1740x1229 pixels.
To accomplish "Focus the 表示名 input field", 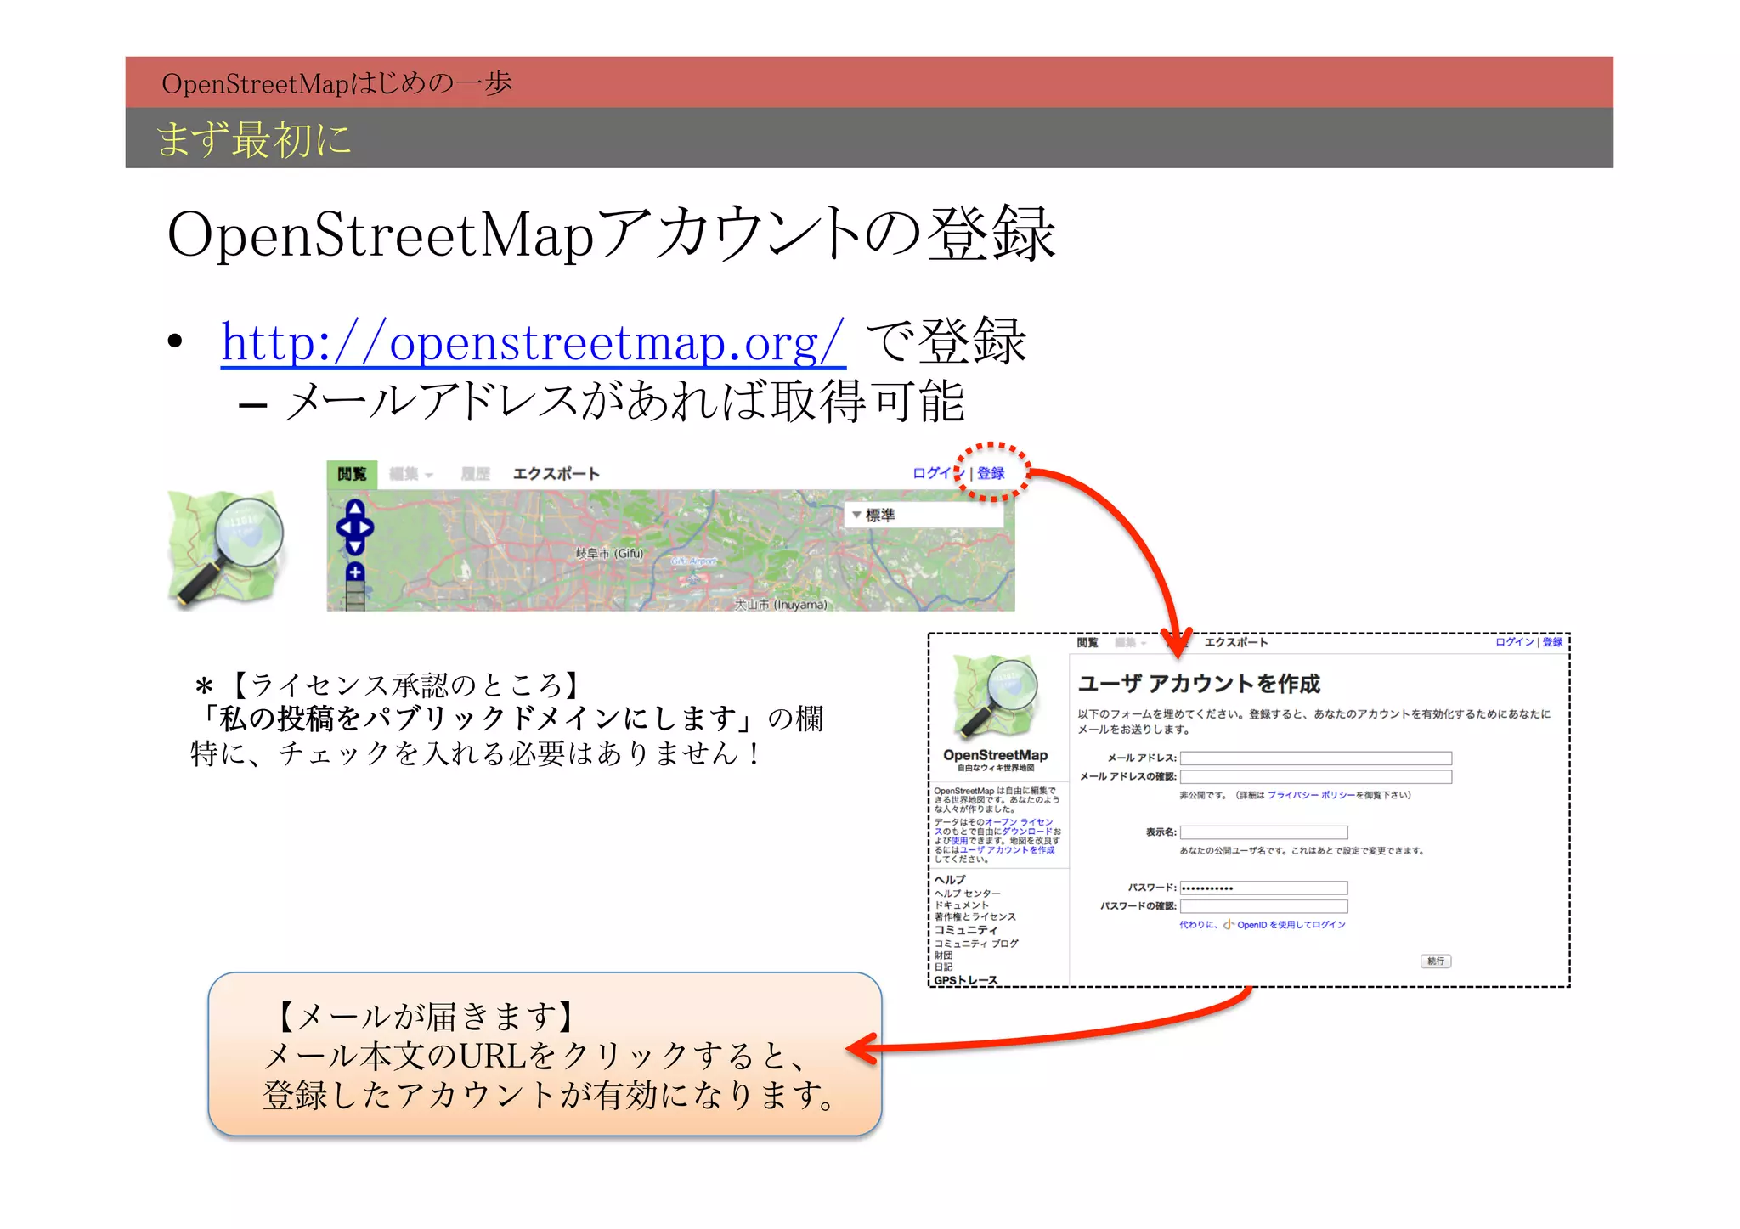I will [x=1264, y=832].
